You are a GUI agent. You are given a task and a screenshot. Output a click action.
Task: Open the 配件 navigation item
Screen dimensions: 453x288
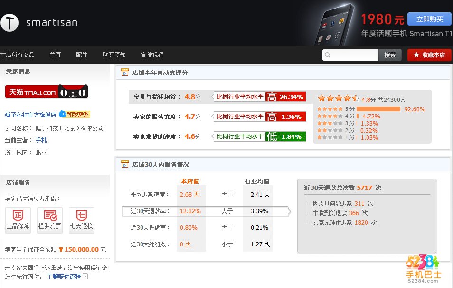click(x=82, y=55)
